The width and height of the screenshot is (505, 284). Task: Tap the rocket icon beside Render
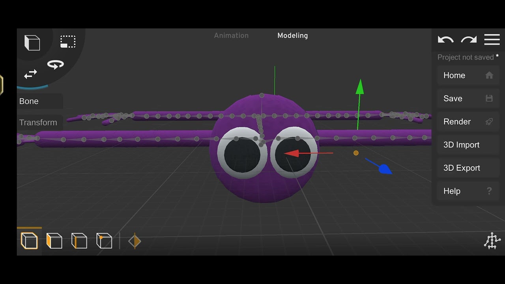[489, 121]
